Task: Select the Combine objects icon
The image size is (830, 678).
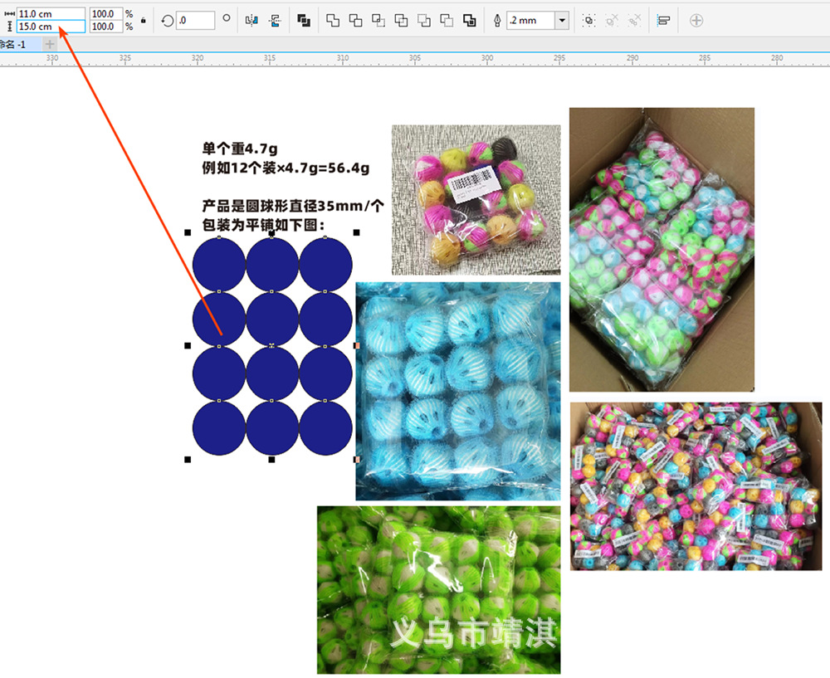Action: (304, 20)
